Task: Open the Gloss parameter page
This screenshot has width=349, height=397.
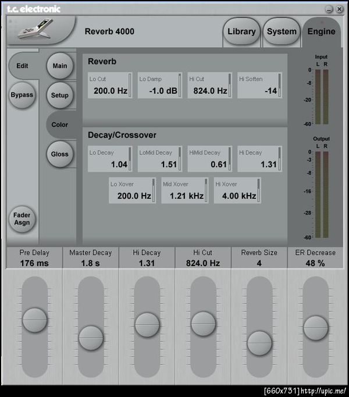Action: coord(60,154)
